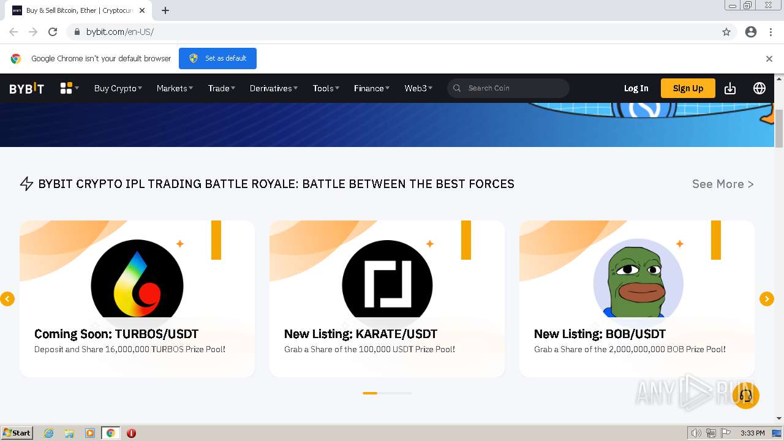Expand the Web3 dropdown
The height and width of the screenshot is (441, 784).
pos(418,88)
